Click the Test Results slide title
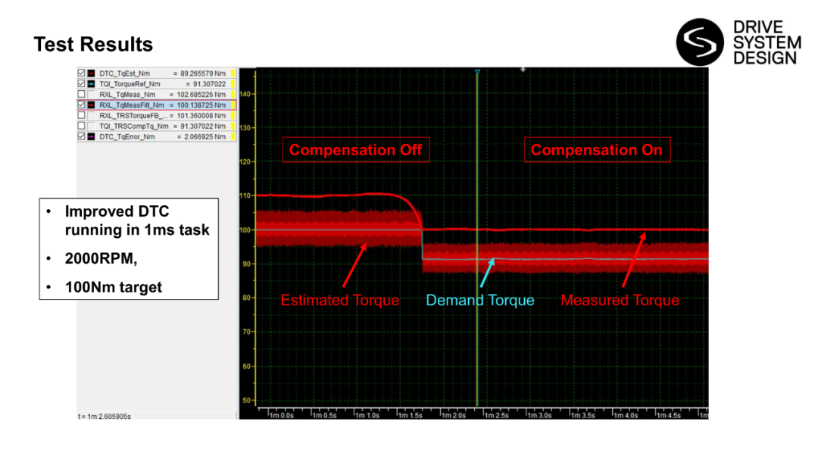Image resolution: width=818 pixels, height=456 pixels. tap(93, 45)
